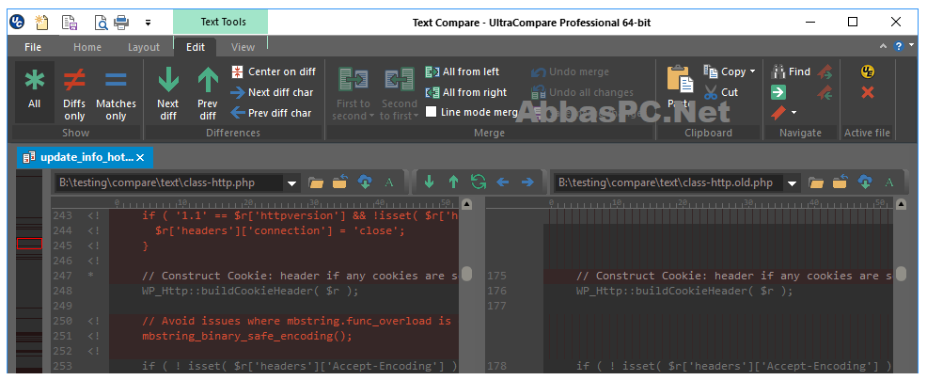The image size is (927, 380).
Task: Click the right file path field class-http.old.php
Action: coord(669,182)
